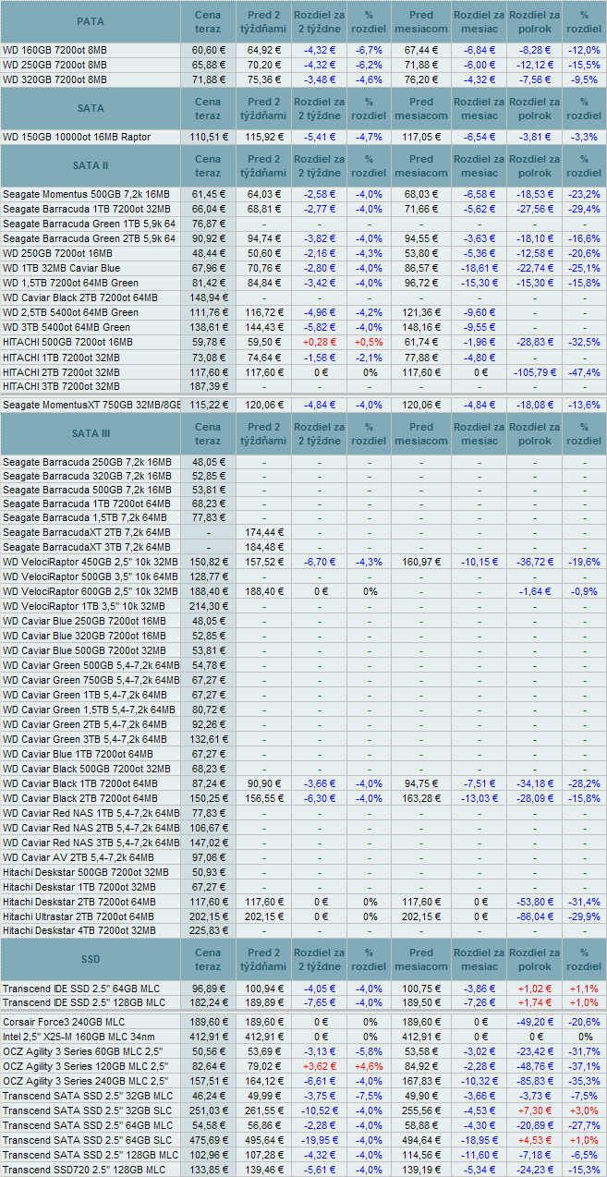Click HITACHI 3TB price '187,39 €'

pos(208,386)
